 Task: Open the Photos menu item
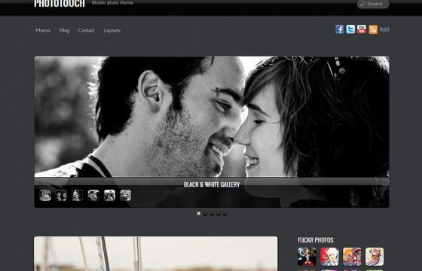[x=43, y=30]
